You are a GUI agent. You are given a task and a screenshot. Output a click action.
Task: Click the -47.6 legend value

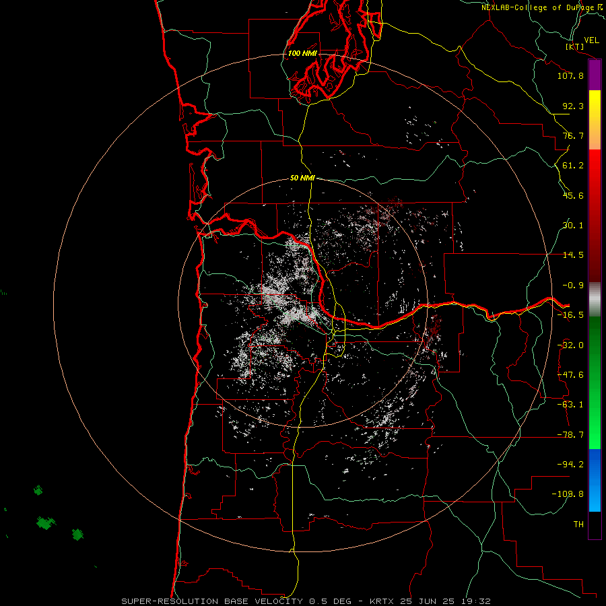570,375
